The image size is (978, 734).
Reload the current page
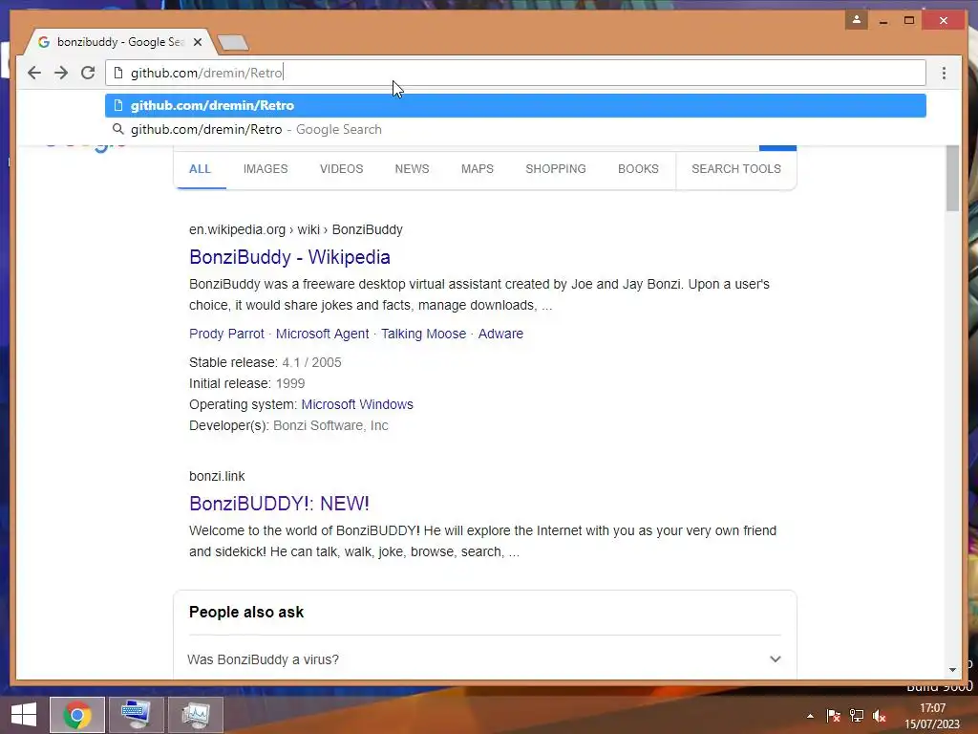click(x=88, y=73)
